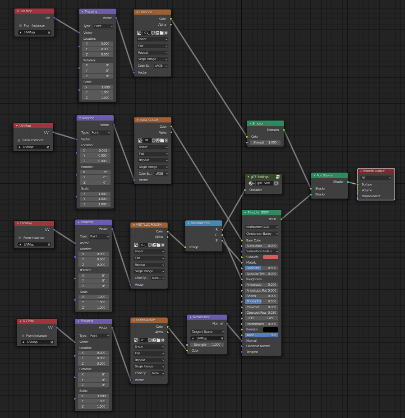This screenshot has width=405, height=418.
Task: Click BSDF output socket of Principled BSDF
Action: click(281, 219)
